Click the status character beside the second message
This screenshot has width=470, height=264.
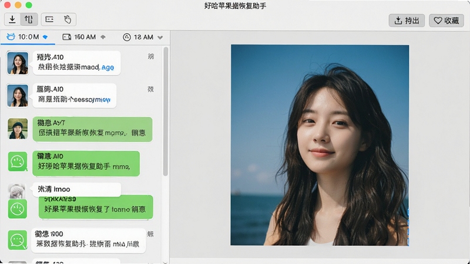[x=150, y=89]
